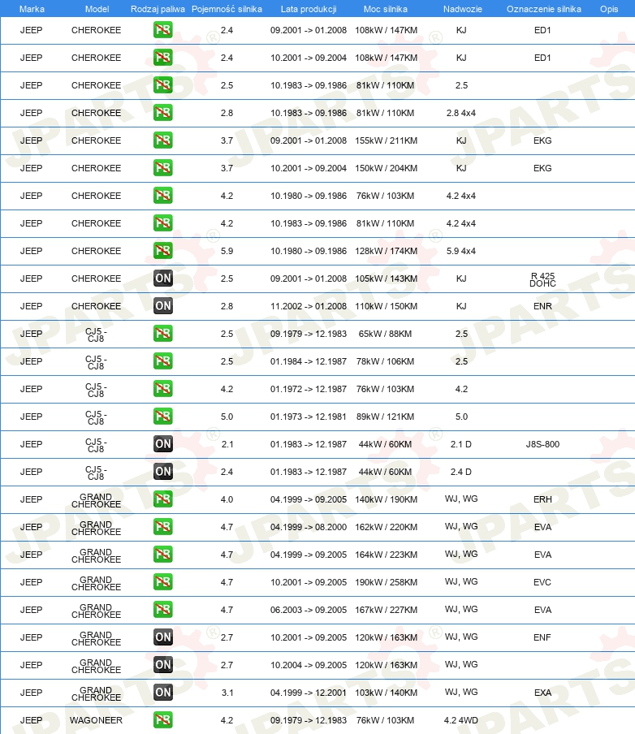The height and width of the screenshot is (734, 635).
Task: Click the 164kW / 223KM power cell
Action: click(x=386, y=555)
